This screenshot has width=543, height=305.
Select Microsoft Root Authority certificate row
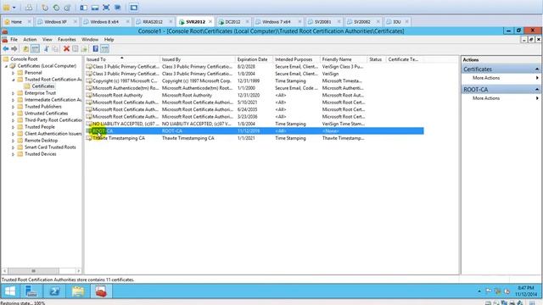coord(255,95)
